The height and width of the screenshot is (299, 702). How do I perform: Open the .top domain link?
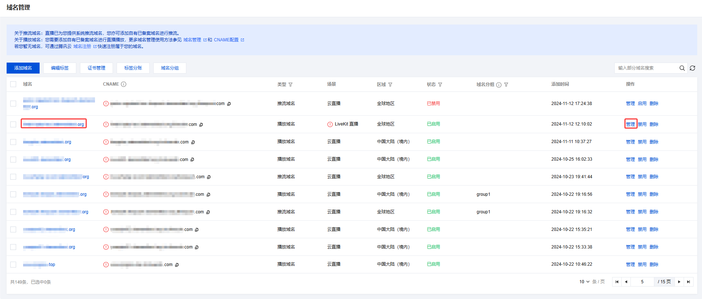[39, 265]
